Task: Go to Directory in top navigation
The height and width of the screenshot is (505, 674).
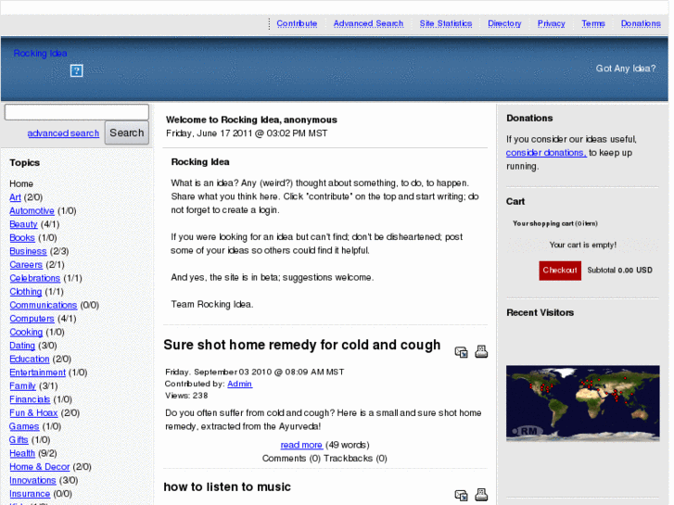Action: (504, 24)
